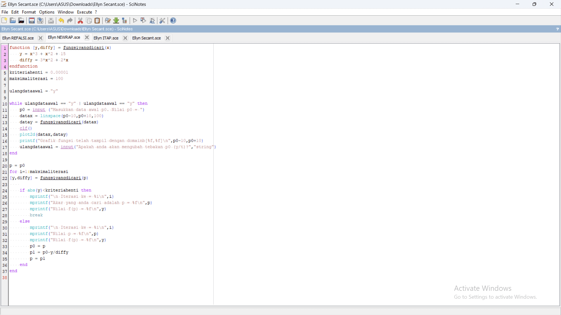
Task: Copy selection with the copy icon
Action: pos(89,20)
